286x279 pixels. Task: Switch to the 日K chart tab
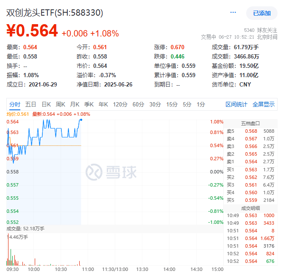pos(46,104)
